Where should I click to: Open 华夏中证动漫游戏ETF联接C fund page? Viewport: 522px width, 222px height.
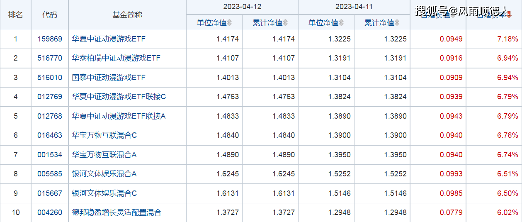tap(119, 97)
